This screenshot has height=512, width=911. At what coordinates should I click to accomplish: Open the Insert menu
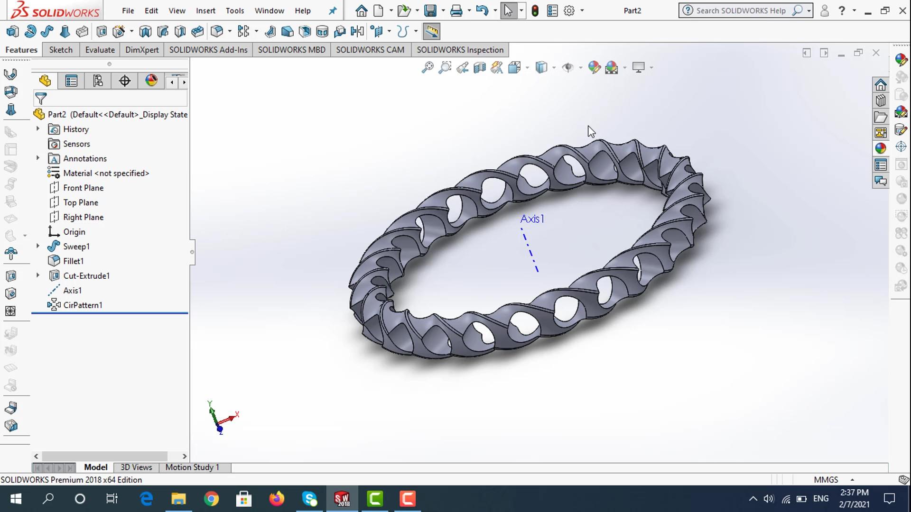click(205, 10)
